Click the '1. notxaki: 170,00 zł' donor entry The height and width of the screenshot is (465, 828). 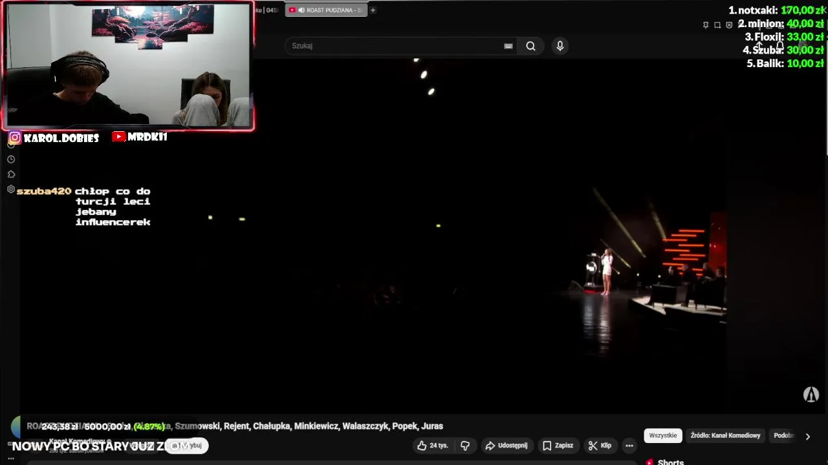point(776,10)
